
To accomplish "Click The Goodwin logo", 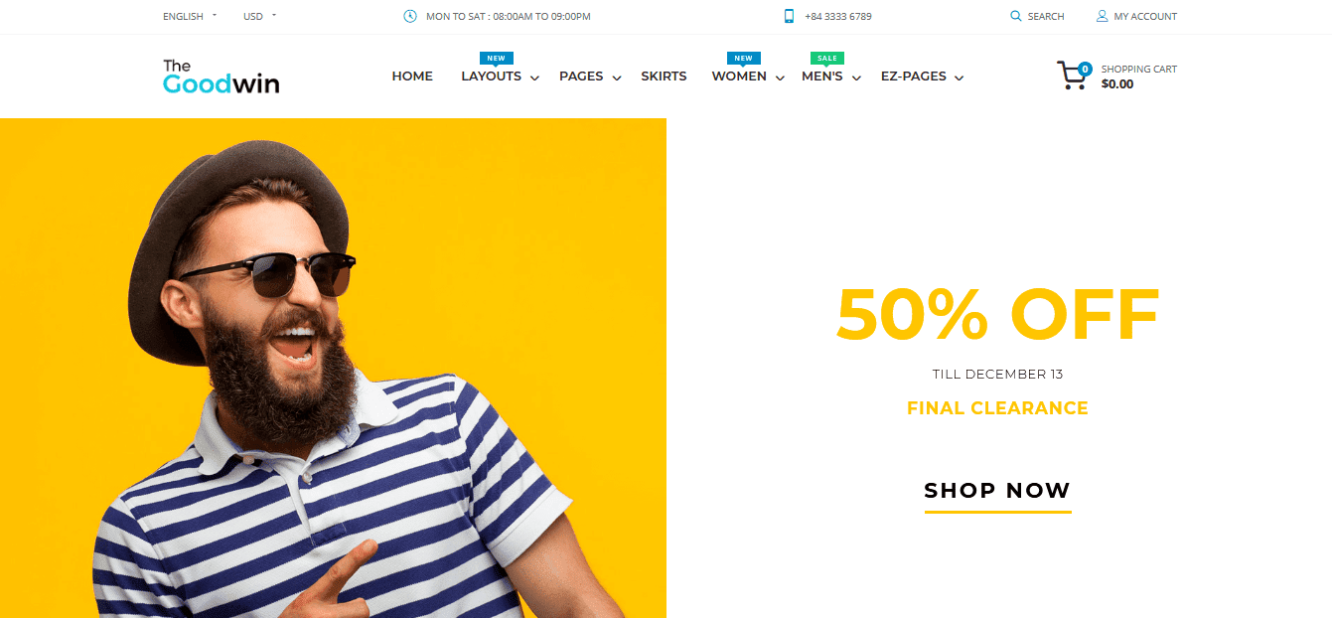I will (x=221, y=77).
